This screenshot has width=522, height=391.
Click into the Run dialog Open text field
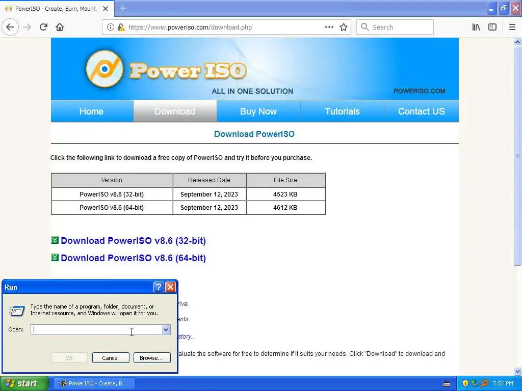coord(96,329)
